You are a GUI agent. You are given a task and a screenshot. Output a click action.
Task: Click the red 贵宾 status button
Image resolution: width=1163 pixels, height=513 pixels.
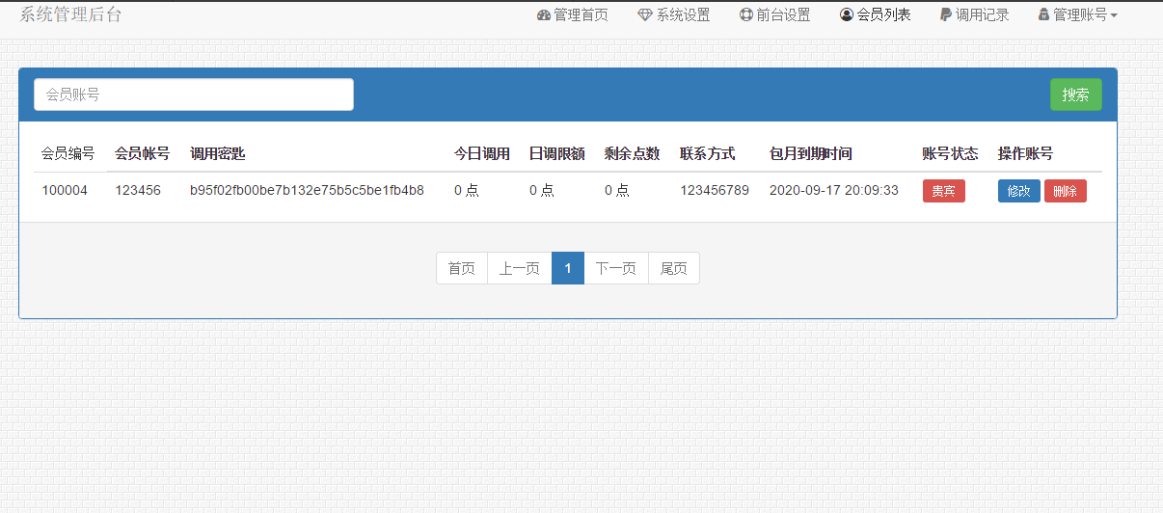point(944,191)
